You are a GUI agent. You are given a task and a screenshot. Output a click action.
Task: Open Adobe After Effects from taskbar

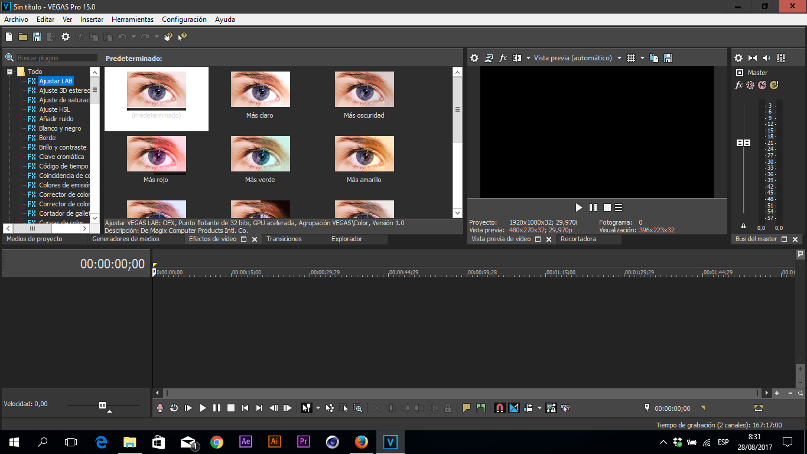246,442
